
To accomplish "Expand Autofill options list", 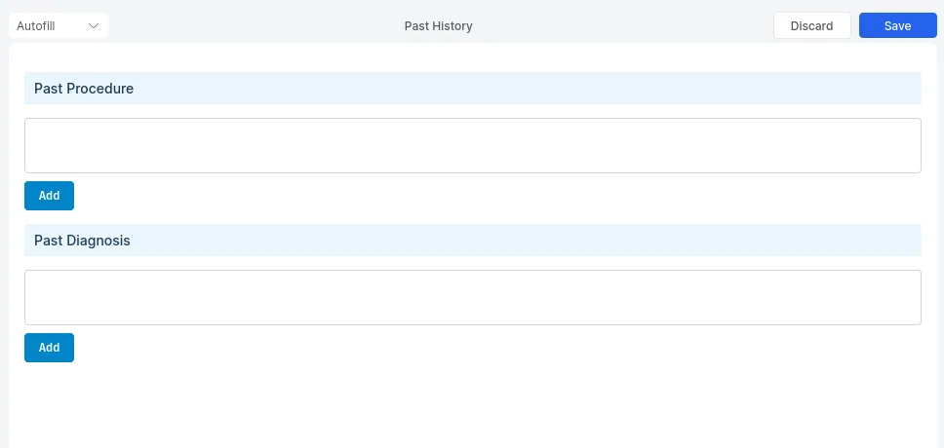I will [x=59, y=26].
